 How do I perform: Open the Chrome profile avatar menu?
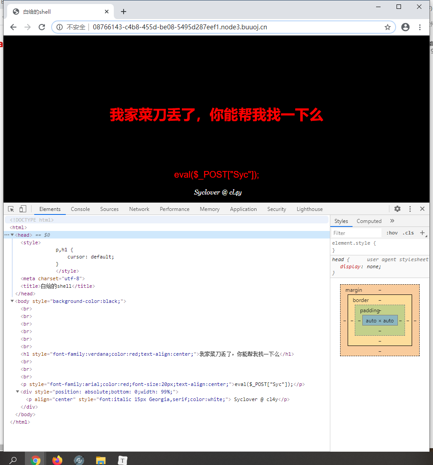[x=405, y=27]
